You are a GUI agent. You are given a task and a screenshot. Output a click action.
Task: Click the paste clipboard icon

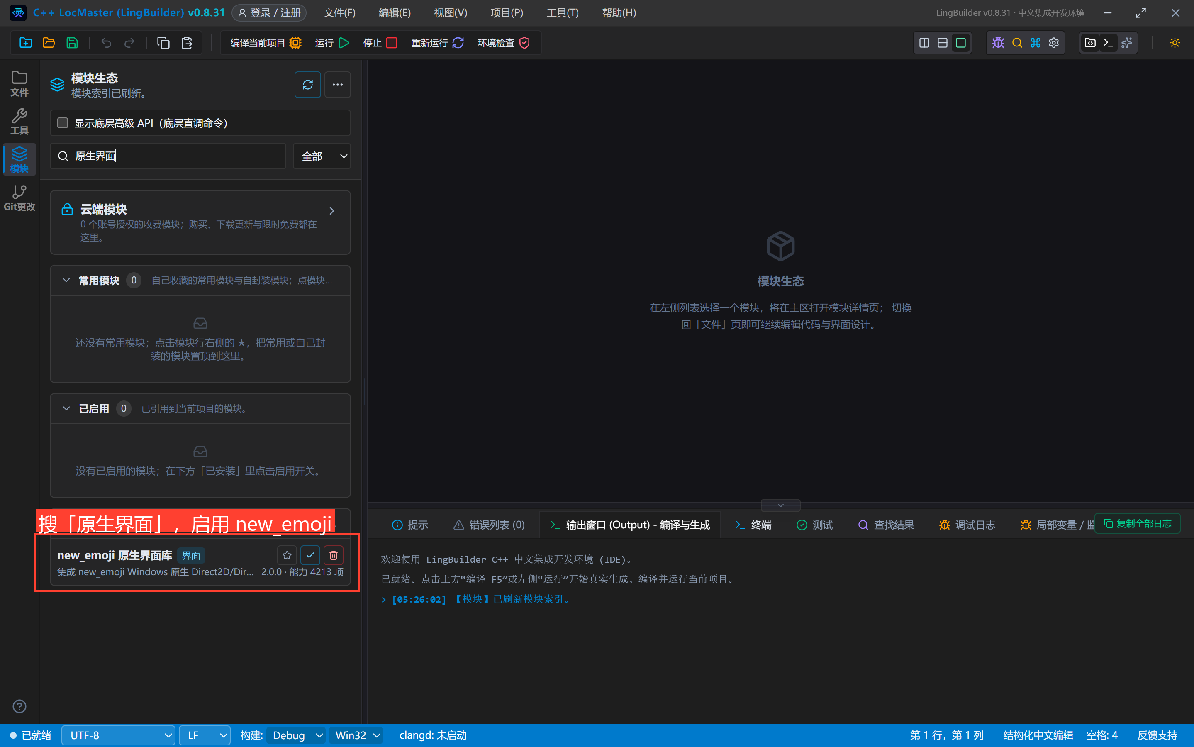coord(187,43)
